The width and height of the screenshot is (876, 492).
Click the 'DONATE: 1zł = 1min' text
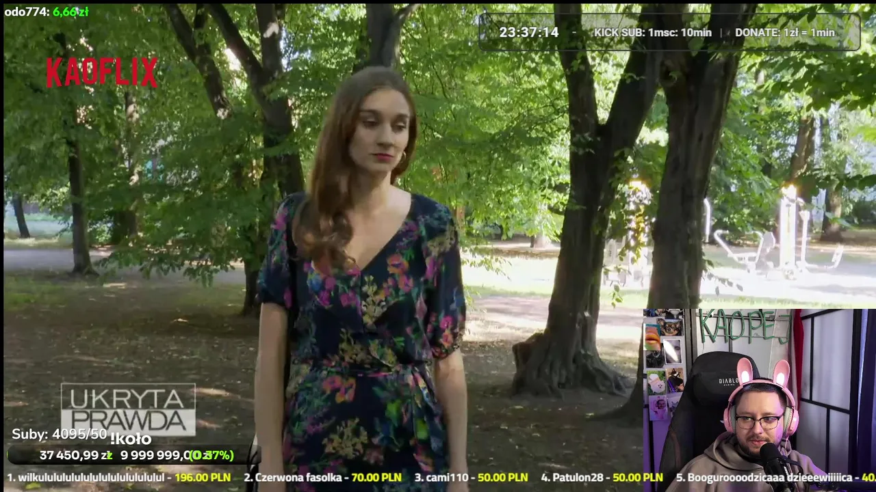click(785, 32)
